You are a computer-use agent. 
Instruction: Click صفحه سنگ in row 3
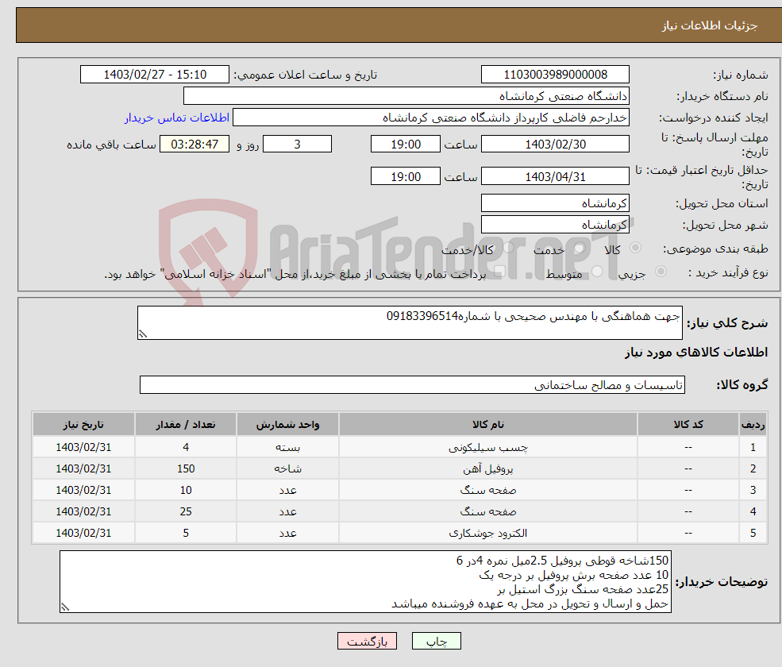tap(487, 491)
